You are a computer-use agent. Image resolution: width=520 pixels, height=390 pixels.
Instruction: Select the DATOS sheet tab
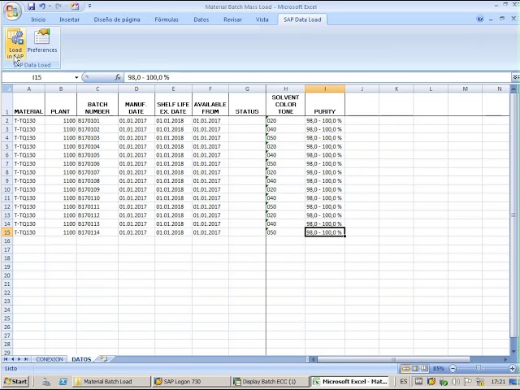(81, 359)
